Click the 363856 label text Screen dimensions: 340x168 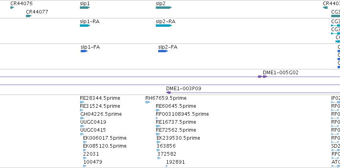(166, 146)
